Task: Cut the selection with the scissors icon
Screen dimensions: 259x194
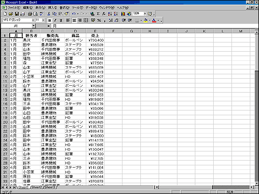Action: point(49,14)
